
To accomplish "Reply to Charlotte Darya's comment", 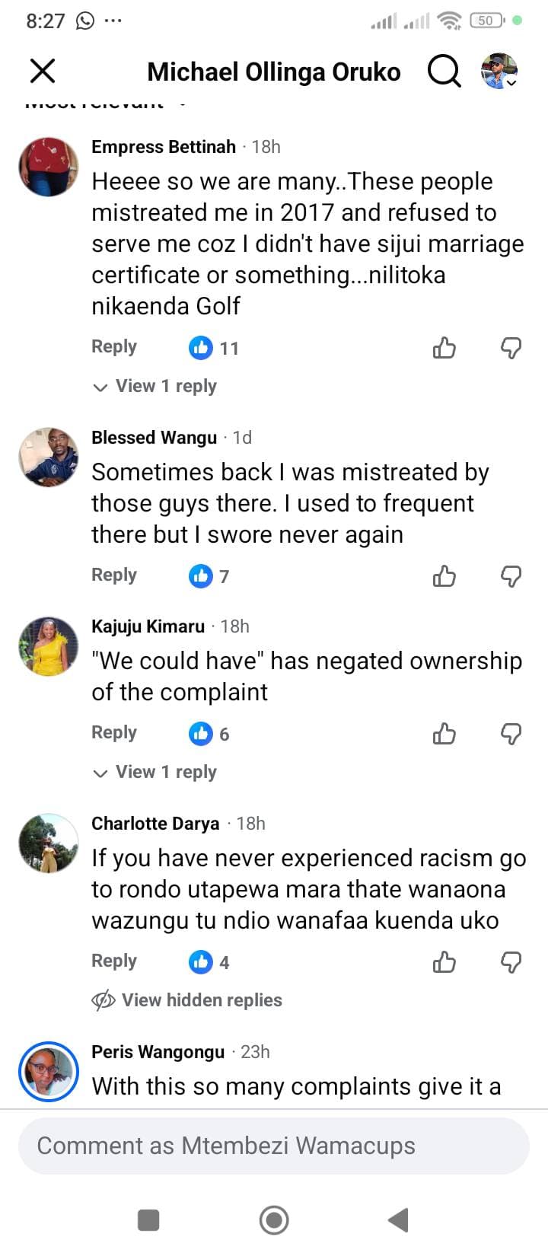I will [x=114, y=961].
